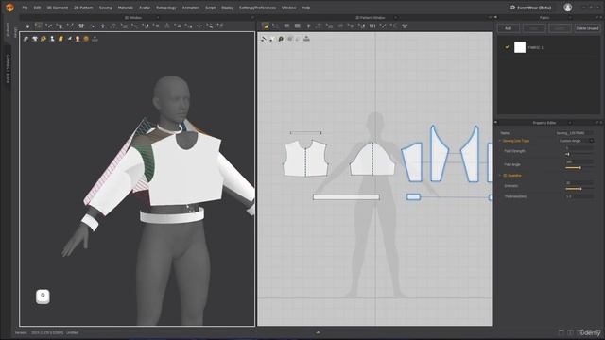605x340 pixels.
Task: Click the round orange sphere icon in 3D viewport
Action: 86,39
